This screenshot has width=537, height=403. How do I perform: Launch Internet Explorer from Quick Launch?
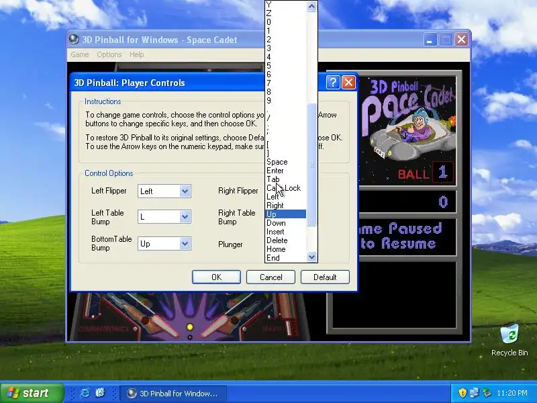point(85,393)
